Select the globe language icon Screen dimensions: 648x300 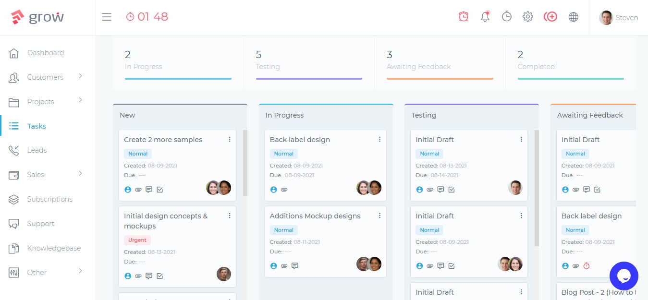click(x=573, y=16)
